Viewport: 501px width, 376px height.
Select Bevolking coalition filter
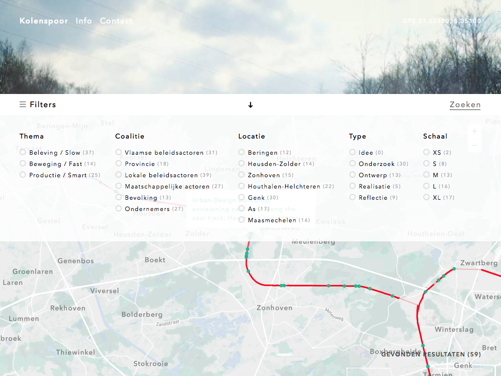tap(143, 198)
